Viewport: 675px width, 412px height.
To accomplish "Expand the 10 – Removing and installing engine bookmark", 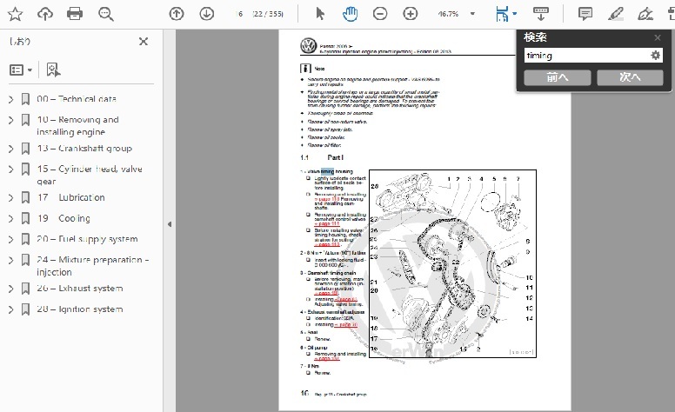I will [x=10, y=120].
